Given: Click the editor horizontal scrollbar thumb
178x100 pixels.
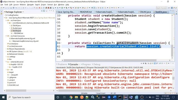Looking at the screenshot, I should tap(110, 60).
